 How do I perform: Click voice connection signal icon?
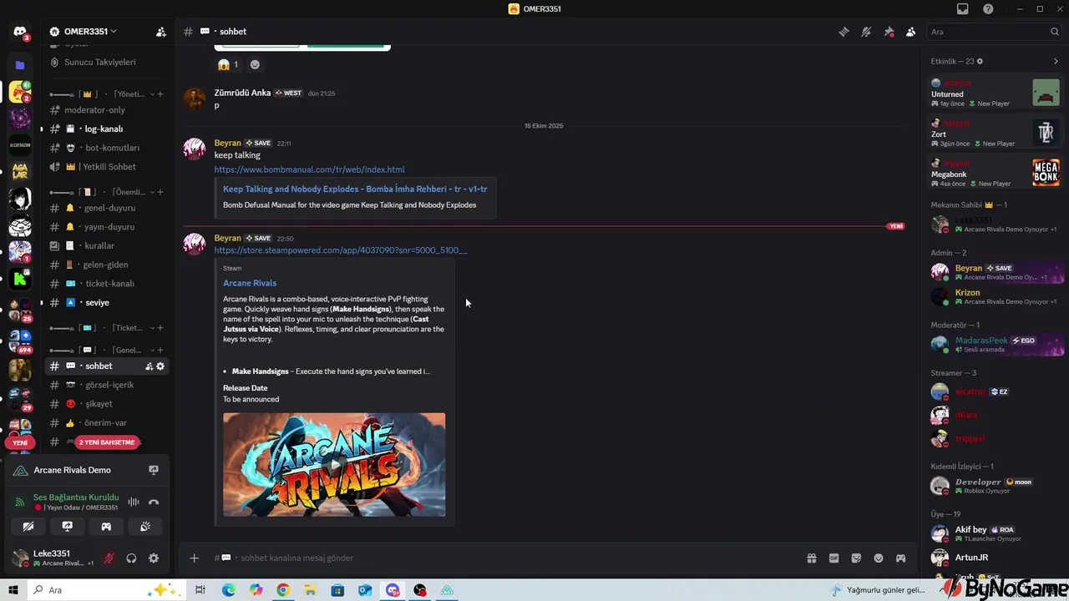pos(20,503)
